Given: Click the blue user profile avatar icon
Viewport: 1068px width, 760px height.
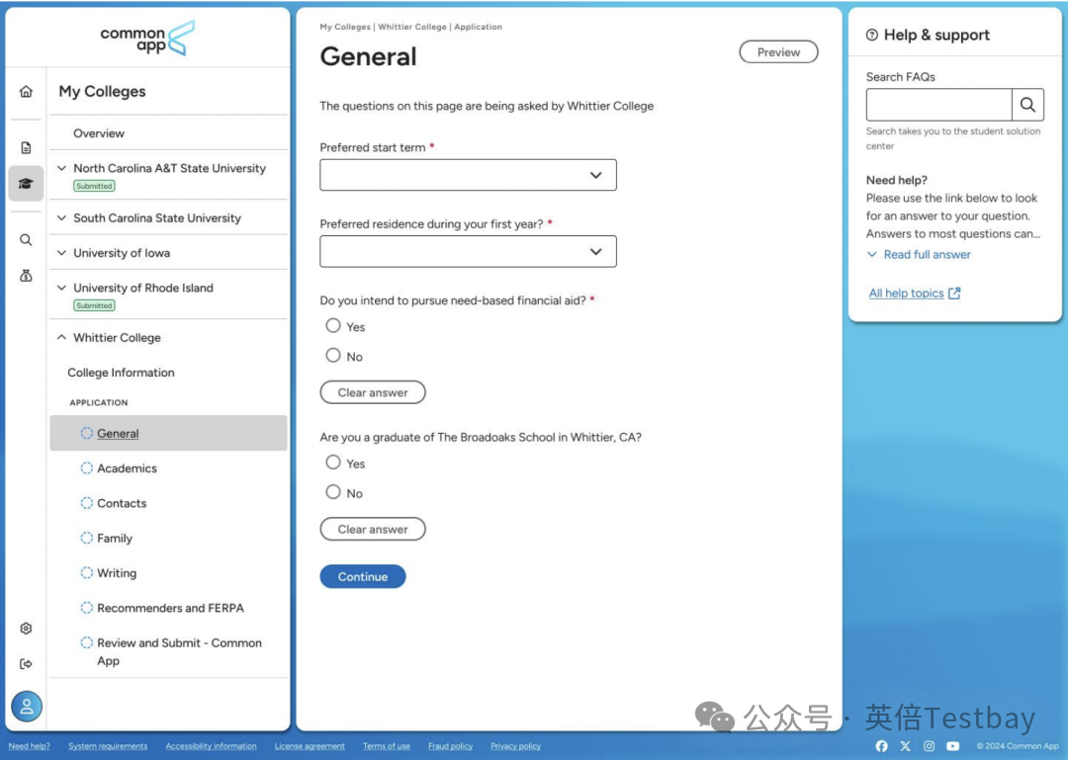Looking at the screenshot, I should pyautogui.click(x=27, y=707).
